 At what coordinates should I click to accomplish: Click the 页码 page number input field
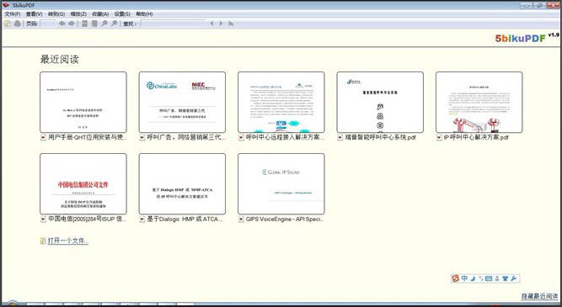[x=48, y=24]
